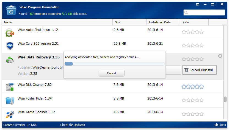Select the Wise Folder Hider 1.34 row

113,101
